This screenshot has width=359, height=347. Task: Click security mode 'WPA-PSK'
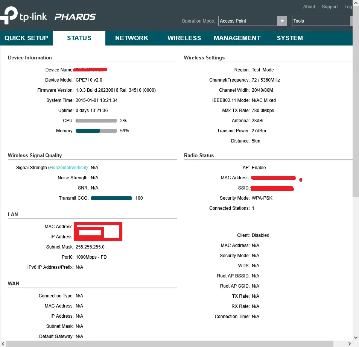click(x=262, y=198)
